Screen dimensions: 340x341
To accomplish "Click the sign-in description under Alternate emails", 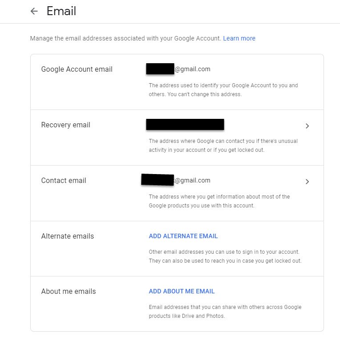I will [225, 256].
